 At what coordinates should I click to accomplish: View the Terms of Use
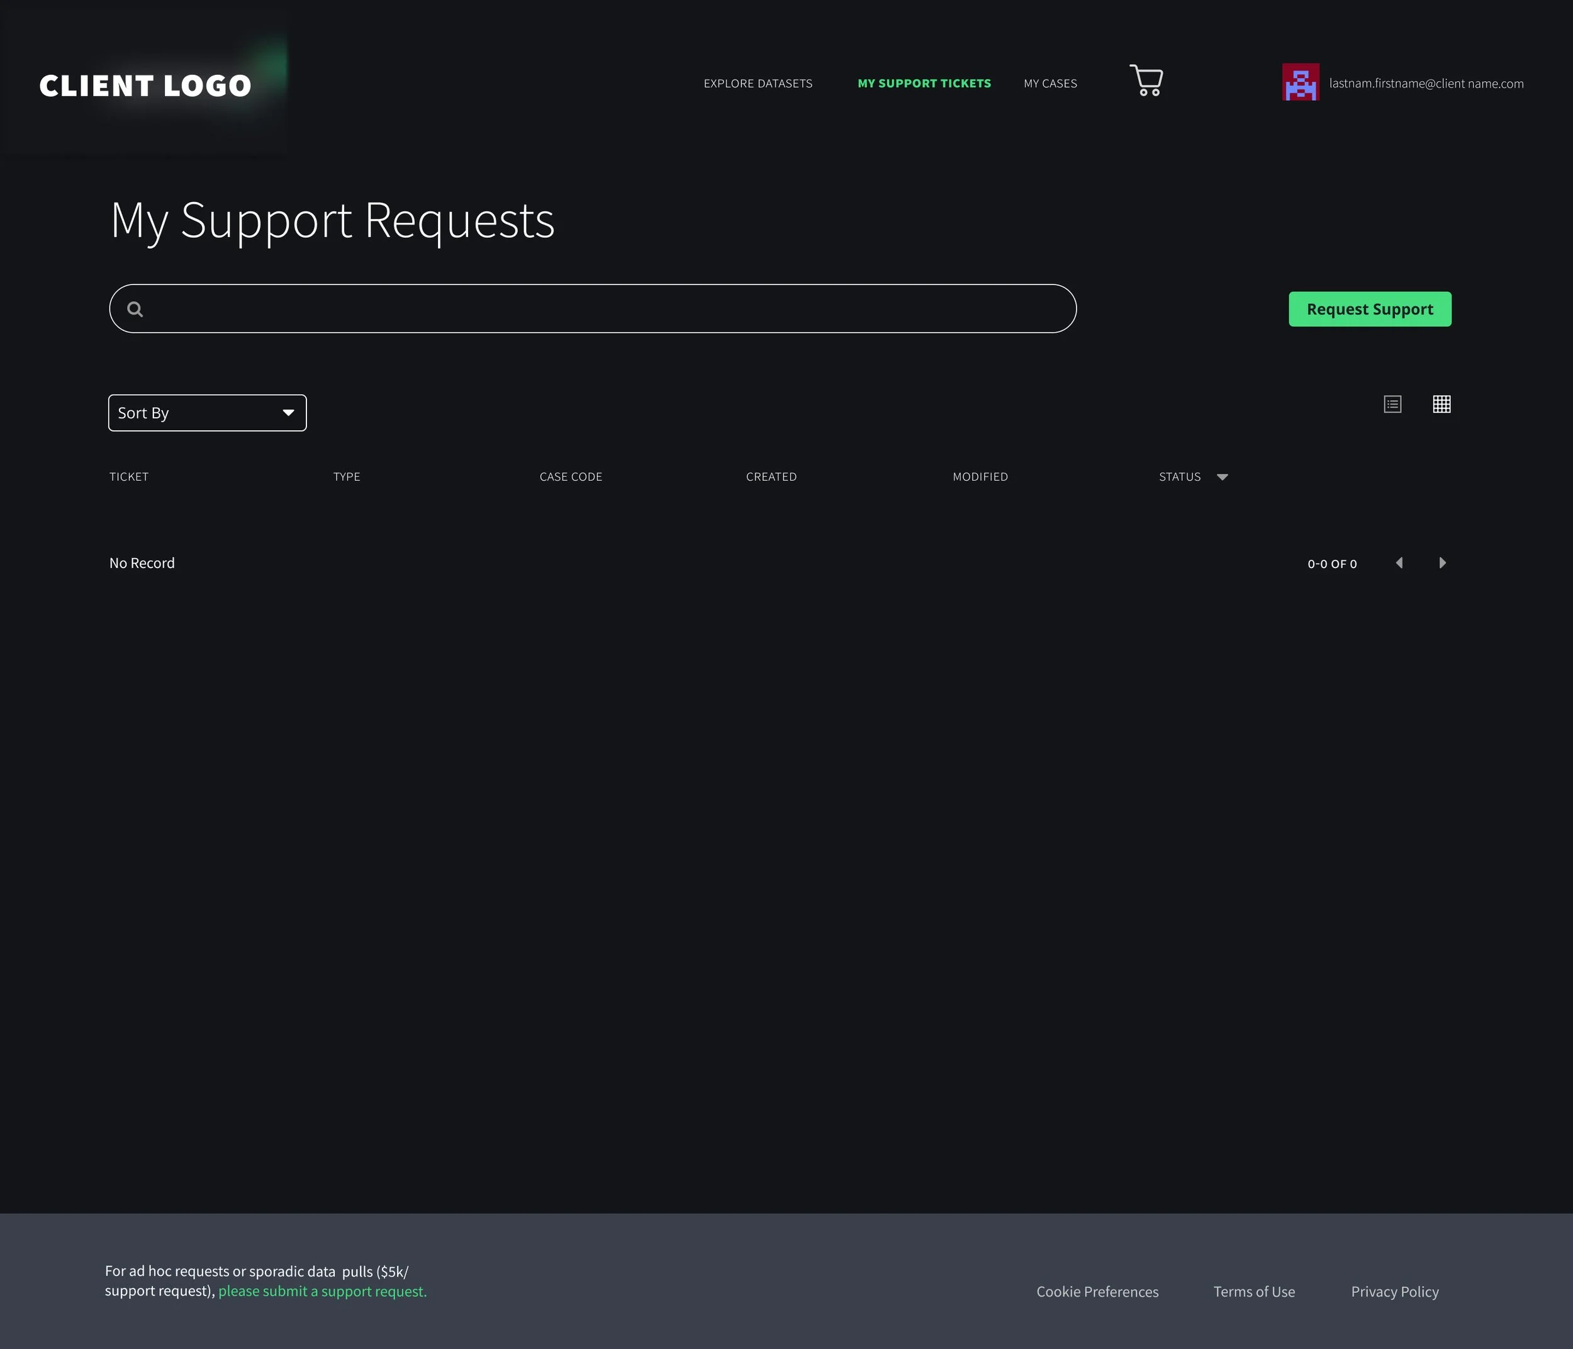1253,1292
